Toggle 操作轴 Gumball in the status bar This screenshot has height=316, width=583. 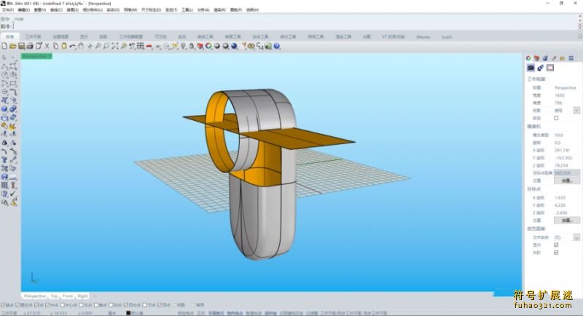pos(270,313)
